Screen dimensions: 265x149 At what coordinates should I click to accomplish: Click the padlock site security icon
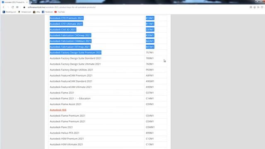(x=24, y=7)
